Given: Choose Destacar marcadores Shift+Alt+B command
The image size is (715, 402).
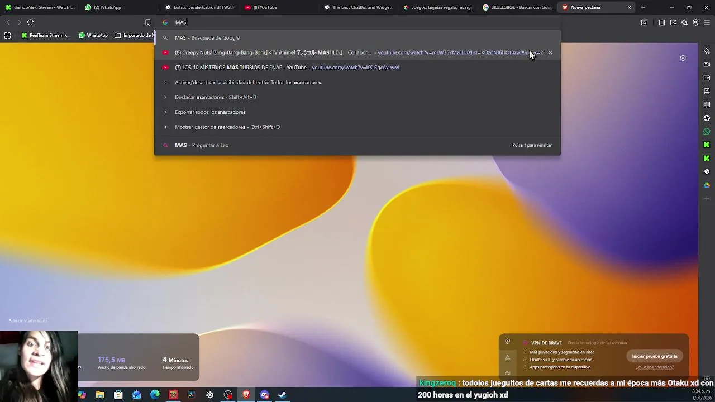Looking at the screenshot, I should [357, 97].
